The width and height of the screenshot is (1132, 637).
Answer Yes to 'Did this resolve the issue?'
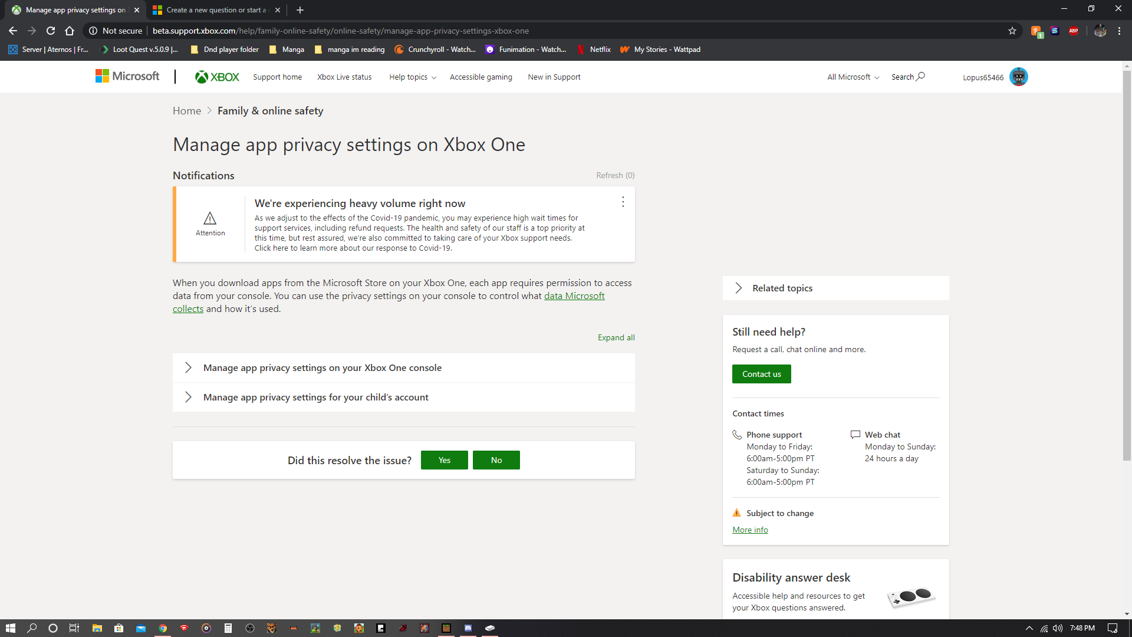pos(445,461)
